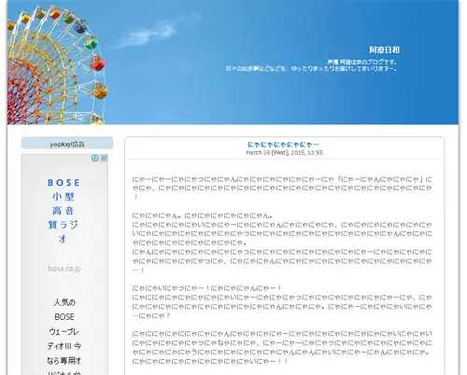Go to the 阿澄日和 blog title
This screenshot has width=467, height=375.
[384, 49]
